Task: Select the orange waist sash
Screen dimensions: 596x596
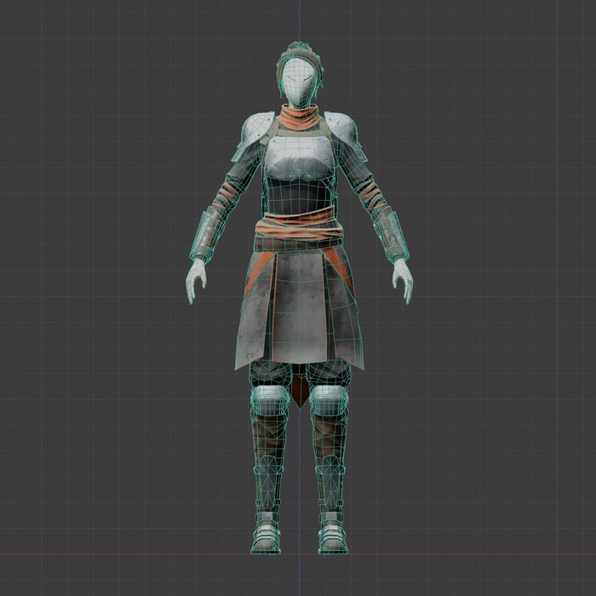Action: (x=298, y=226)
